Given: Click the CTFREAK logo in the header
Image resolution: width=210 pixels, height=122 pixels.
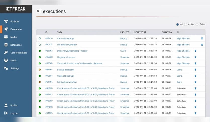Looking at the screenshot, I should pyautogui.click(x=16, y=9).
